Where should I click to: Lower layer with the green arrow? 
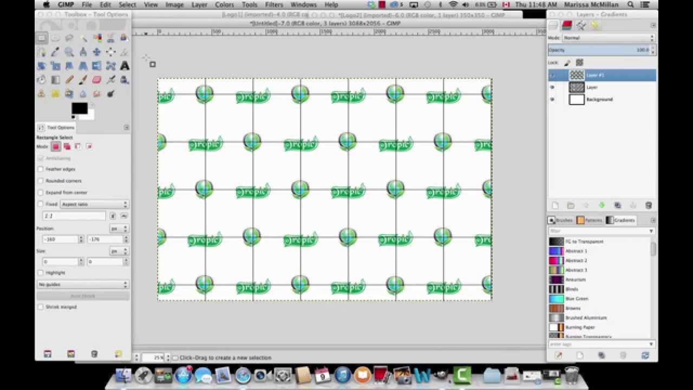[602, 205]
